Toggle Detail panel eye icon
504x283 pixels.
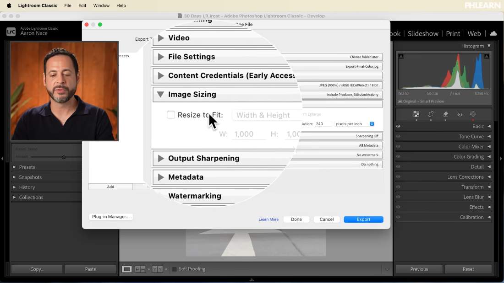(398, 167)
